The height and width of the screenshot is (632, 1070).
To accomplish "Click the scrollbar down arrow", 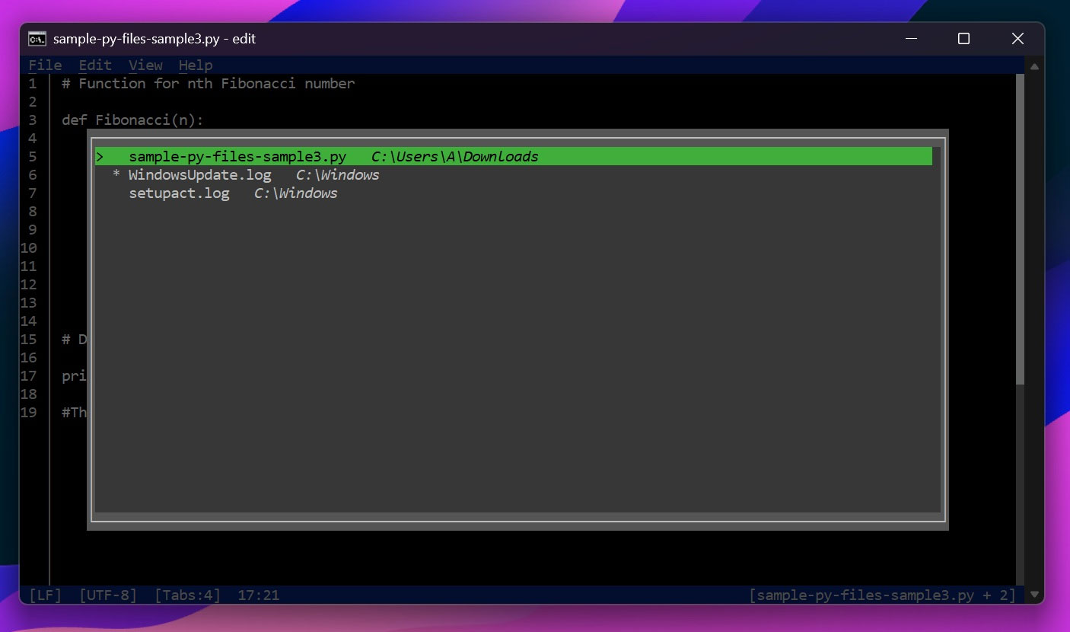I will point(1034,594).
